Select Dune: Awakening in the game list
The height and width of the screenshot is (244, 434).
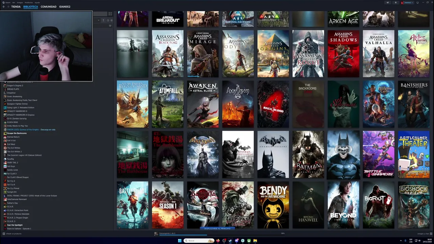tap(15, 97)
